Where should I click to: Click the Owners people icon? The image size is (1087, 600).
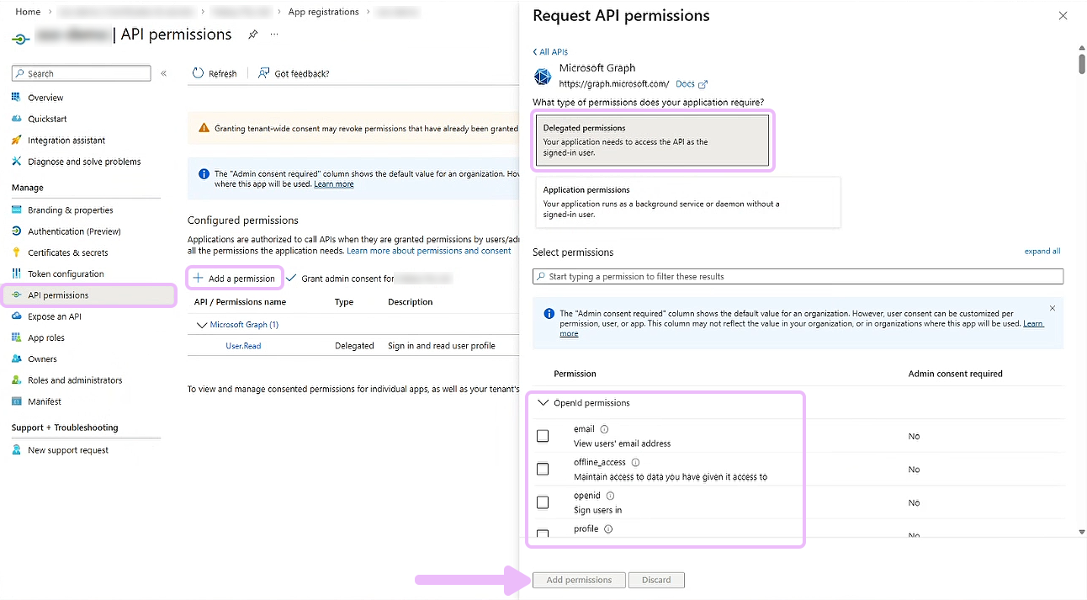(x=16, y=358)
